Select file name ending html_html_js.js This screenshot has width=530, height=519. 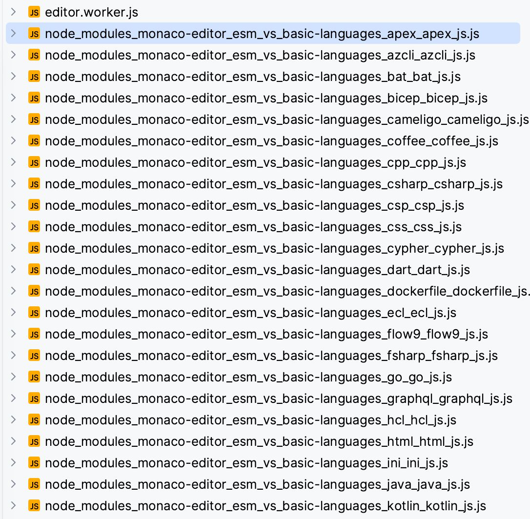[259, 441]
